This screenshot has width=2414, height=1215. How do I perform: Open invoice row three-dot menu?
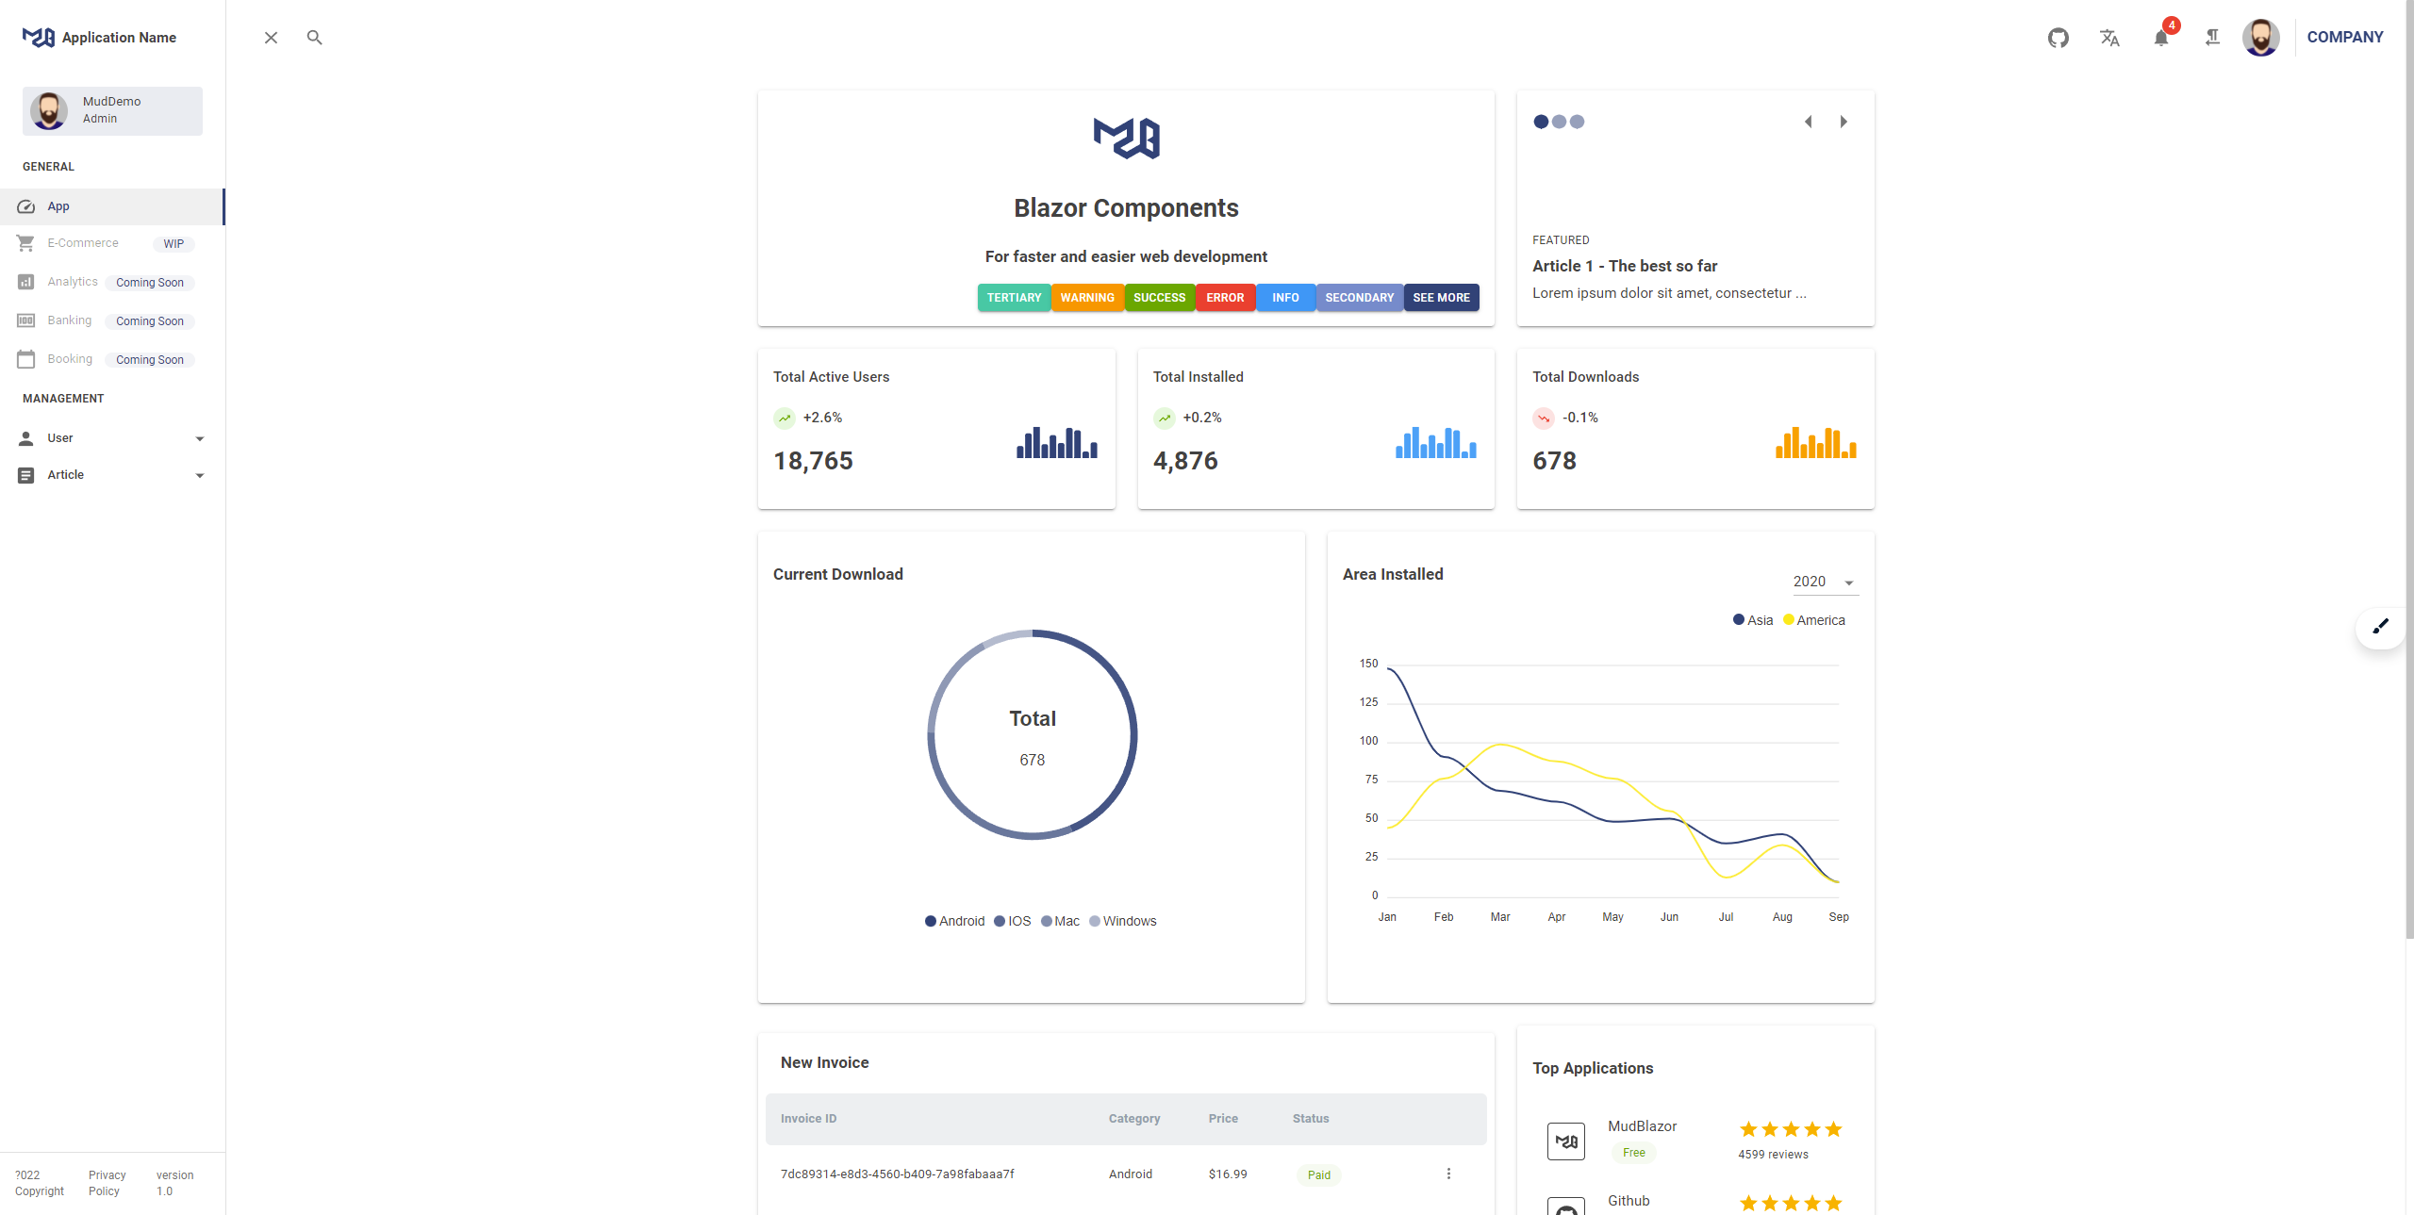[1448, 1174]
